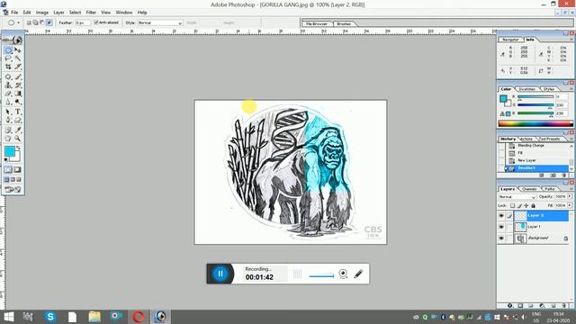
Task: Open the Select menu
Action: [75, 12]
